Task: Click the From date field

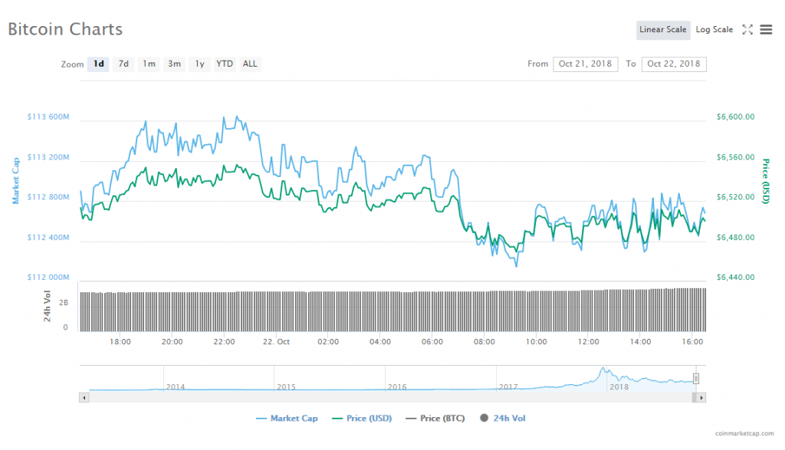Action: 585,64
